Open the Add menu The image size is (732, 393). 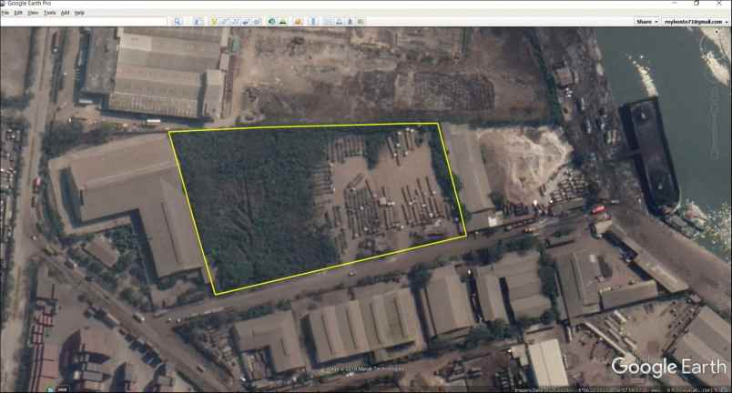pyautogui.click(x=65, y=13)
